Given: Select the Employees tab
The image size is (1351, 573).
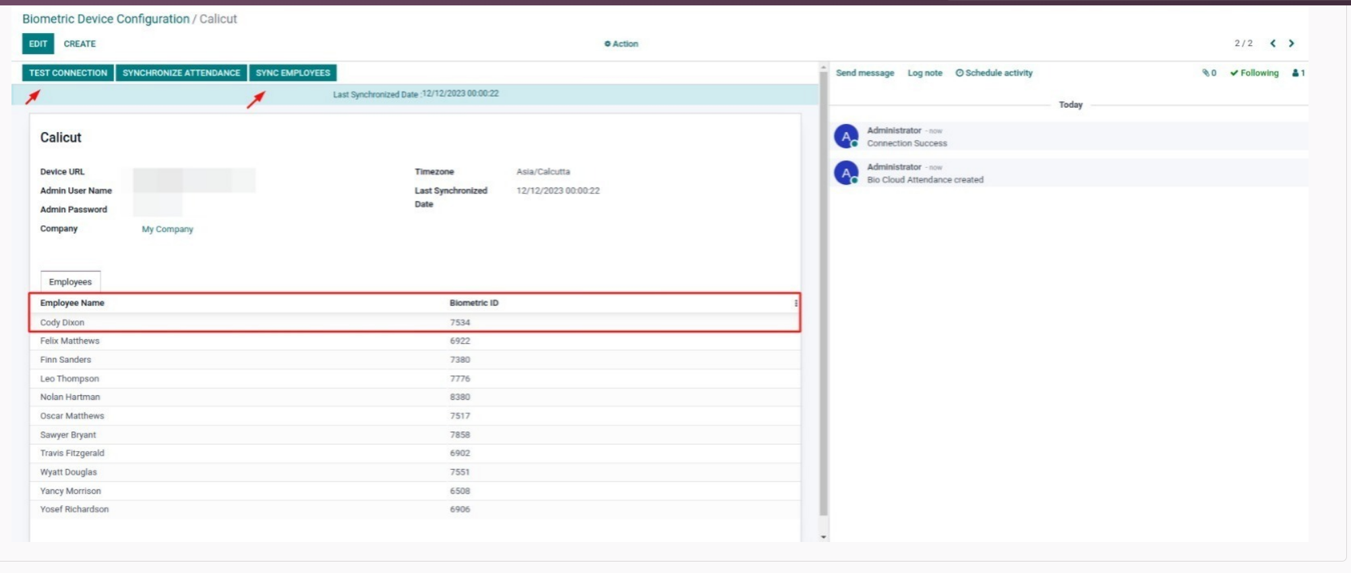Looking at the screenshot, I should (70, 282).
